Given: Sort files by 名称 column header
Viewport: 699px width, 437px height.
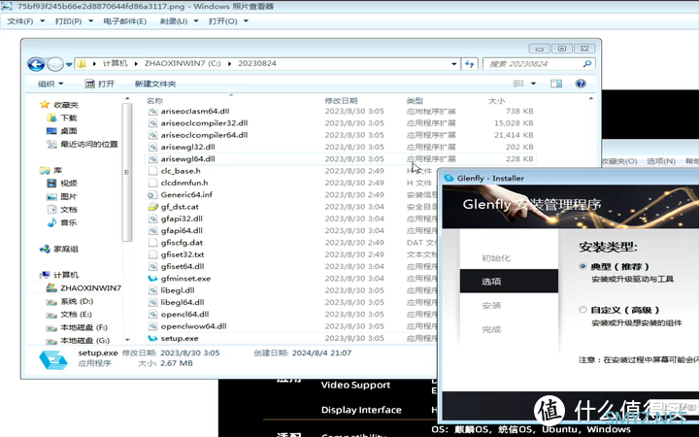Looking at the screenshot, I should (154, 101).
